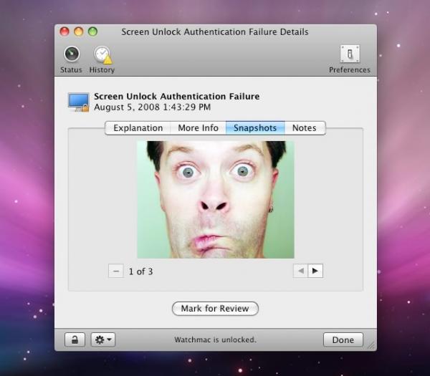Click the 'Screen Unlock Authentication Failure' heading
Viewport: 430px width, 376px height.
177,97
